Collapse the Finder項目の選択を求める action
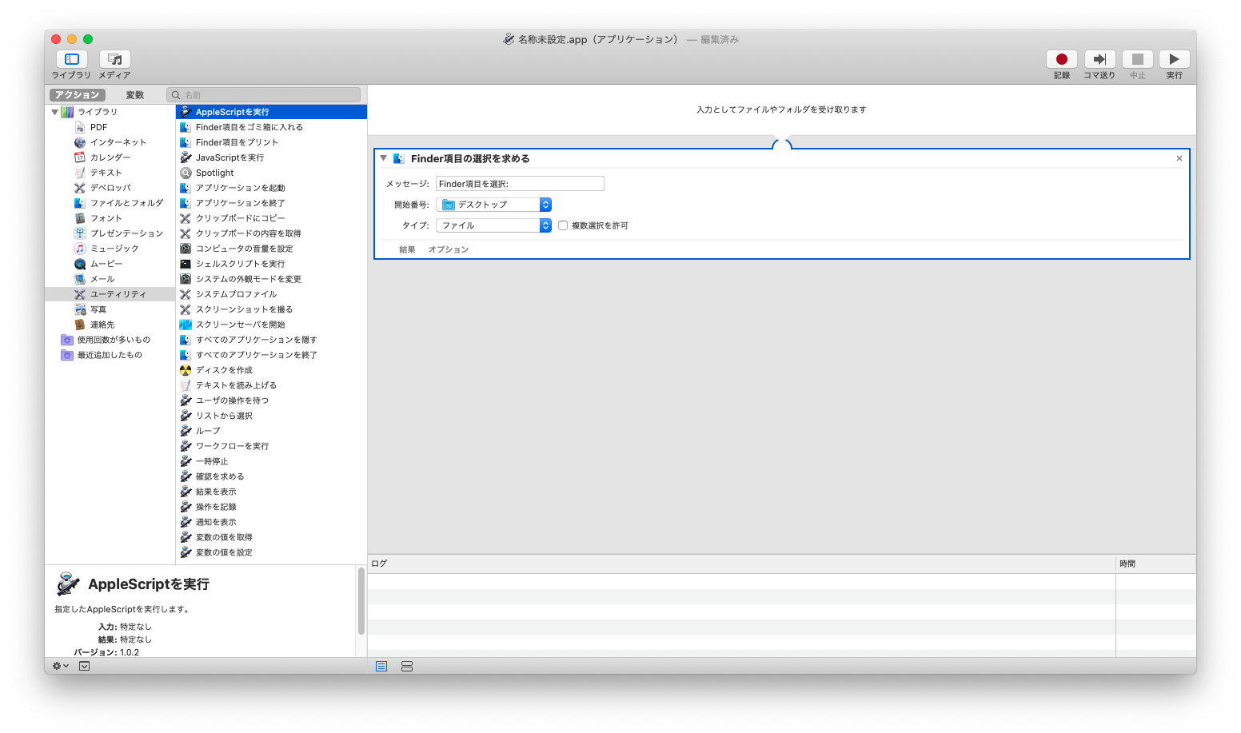 click(x=383, y=157)
